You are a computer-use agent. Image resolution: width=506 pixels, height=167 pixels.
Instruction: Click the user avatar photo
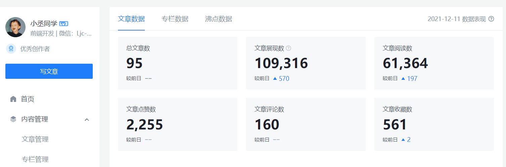click(x=15, y=27)
